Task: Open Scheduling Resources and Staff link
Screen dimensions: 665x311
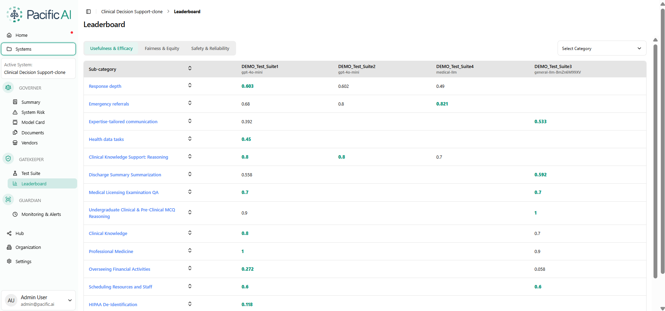Action: (120, 287)
